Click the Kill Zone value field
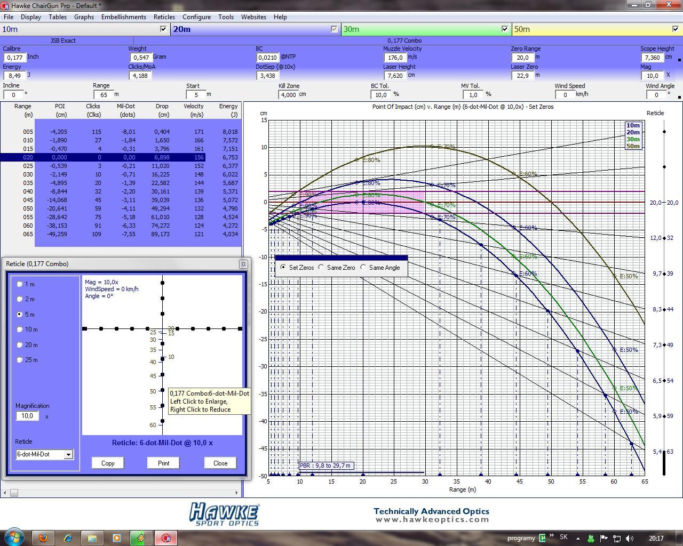 click(289, 94)
